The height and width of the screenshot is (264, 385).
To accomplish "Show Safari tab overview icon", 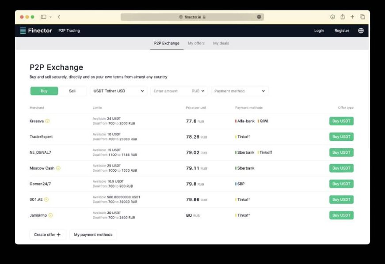I will point(362,17).
